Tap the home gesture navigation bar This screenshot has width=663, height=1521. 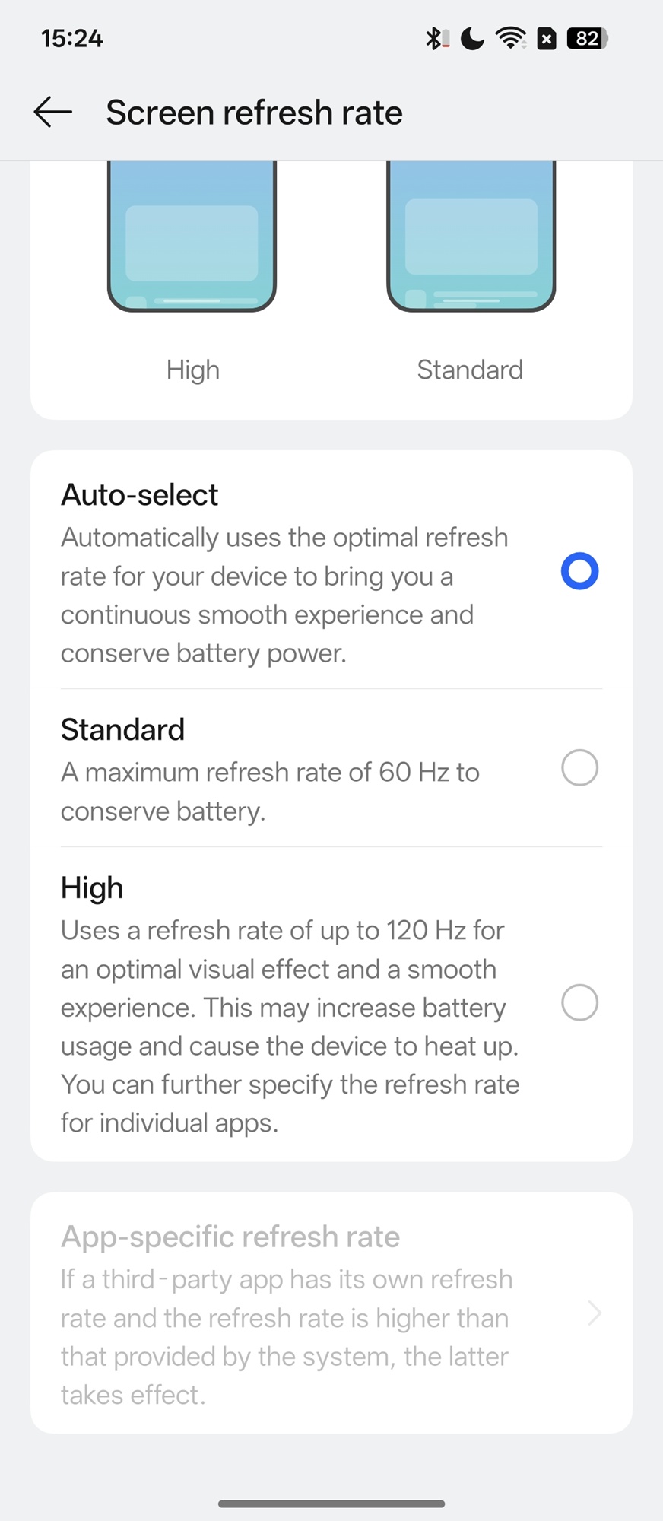331,1504
